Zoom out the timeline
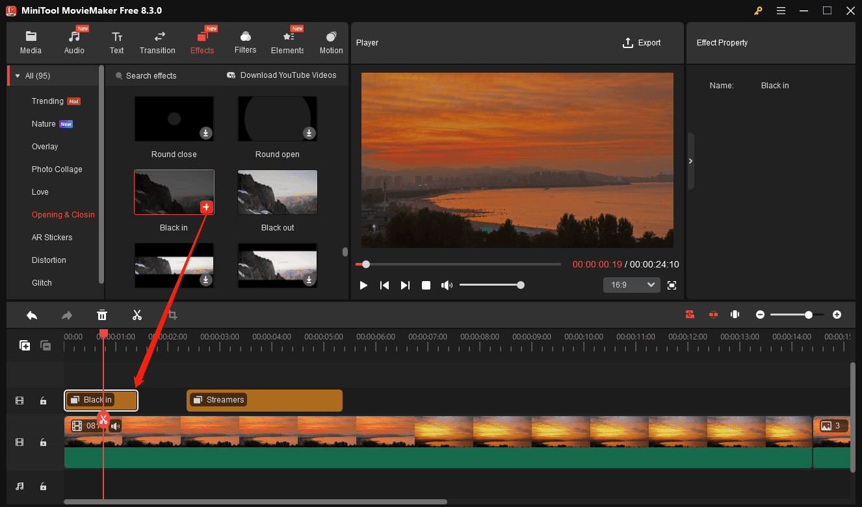Screen dimensions: 862x507 pos(760,314)
